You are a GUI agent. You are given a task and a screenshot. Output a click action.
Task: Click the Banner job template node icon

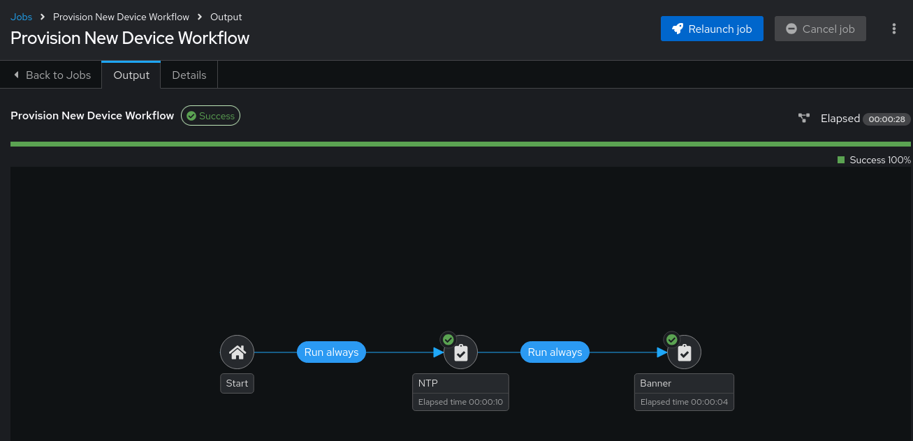(x=685, y=352)
